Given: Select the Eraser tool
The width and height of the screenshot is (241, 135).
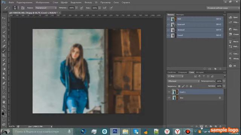Looking at the screenshot, I should click(x=4, y=64).
